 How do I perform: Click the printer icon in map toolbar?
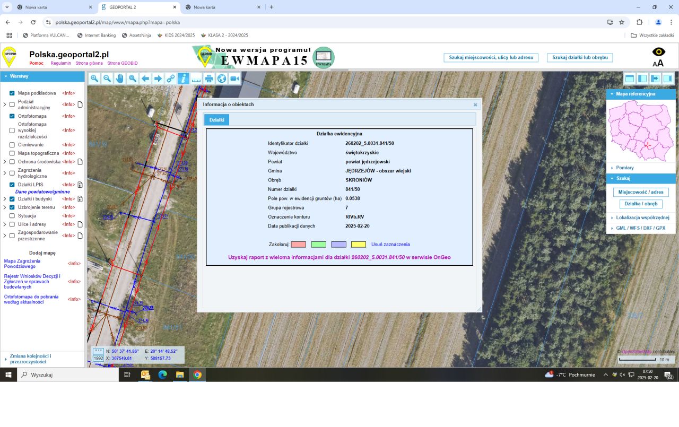209,79
